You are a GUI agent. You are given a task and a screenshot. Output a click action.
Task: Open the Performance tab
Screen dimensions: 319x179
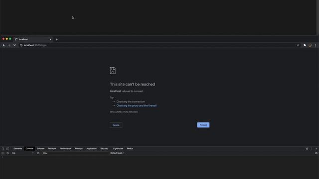[x=65, y=149]
